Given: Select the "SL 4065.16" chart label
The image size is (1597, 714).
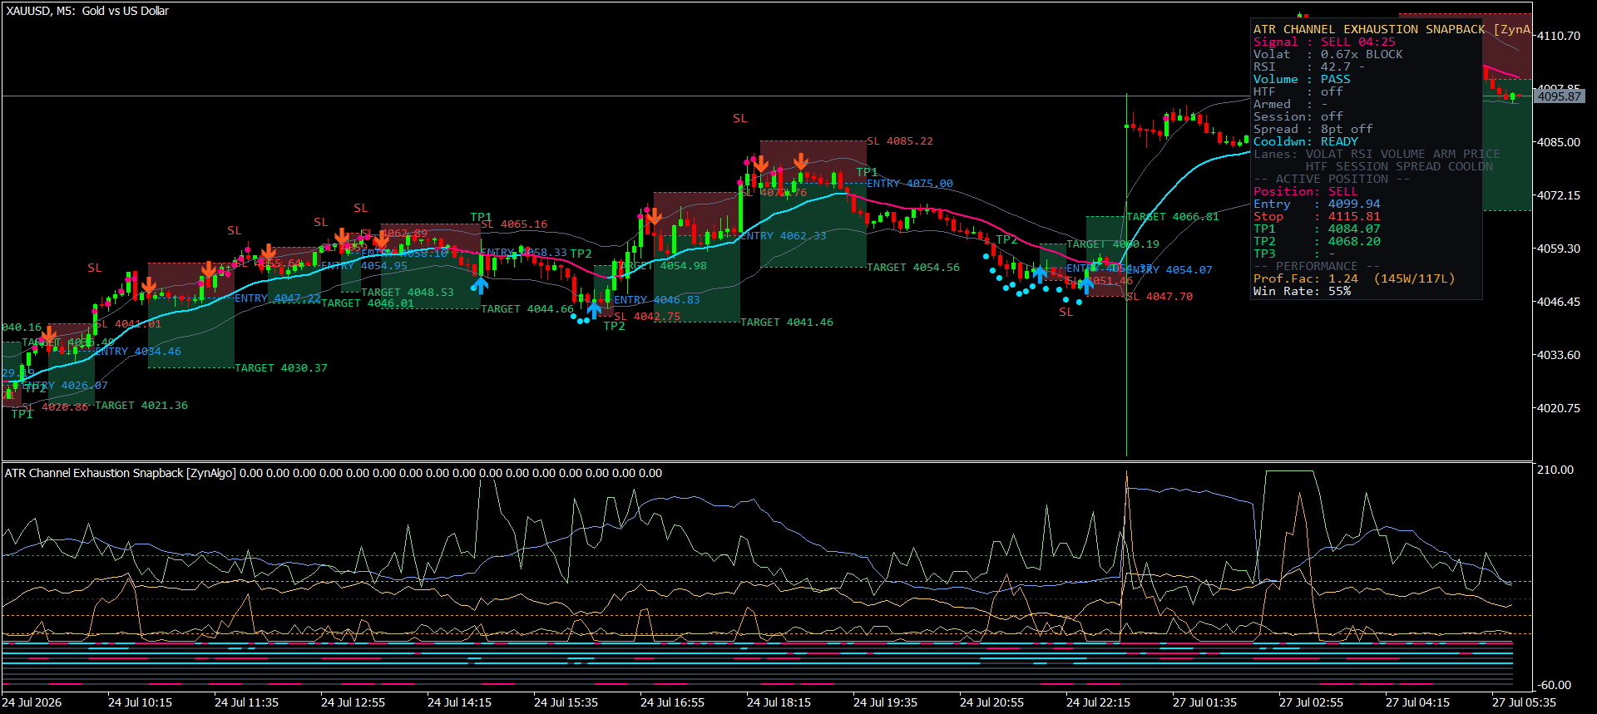Looking at the screenshot, I should click(514, 224).
